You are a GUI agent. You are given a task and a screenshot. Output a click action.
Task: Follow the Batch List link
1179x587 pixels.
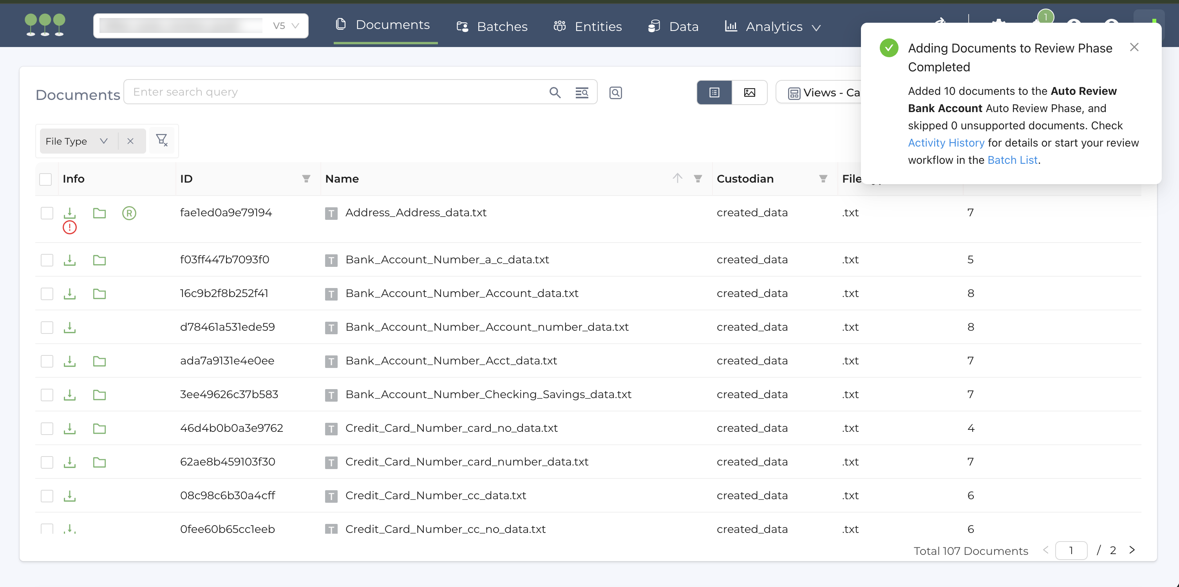(x=1012, y=160)
